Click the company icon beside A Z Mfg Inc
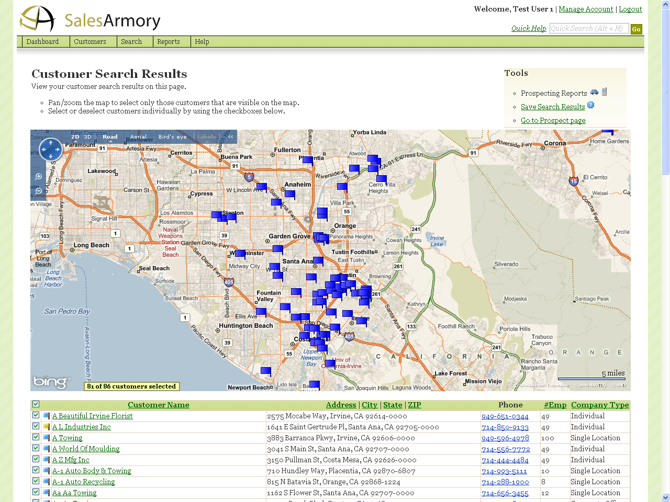The width and height of the screenshot is (670, 502). (x=46, y=459)
